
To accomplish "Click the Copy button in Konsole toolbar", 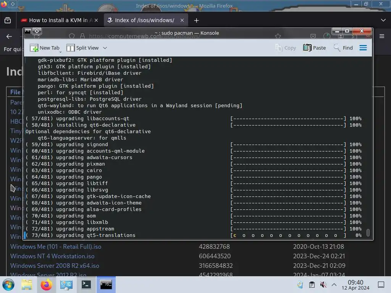I will click(x=286, y=48).
